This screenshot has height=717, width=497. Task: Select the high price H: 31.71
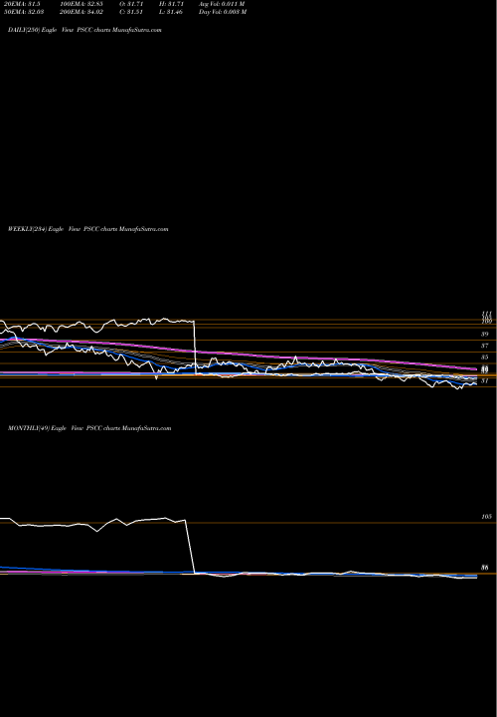click(x=171, y=4)
